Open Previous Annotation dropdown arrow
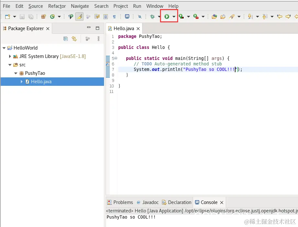The image size is (298, 227). (272, 17)
